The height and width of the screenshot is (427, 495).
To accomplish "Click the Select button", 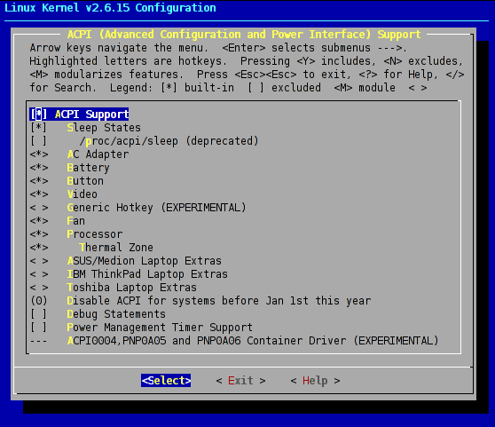I will pyautogui.click(x=166, y=381).
